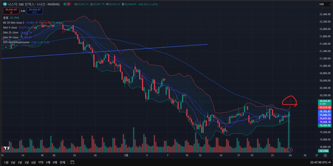Viewport: 333px width, 166px height.
Task: Select the 5날 time range
Action: (x=13, y=162)
